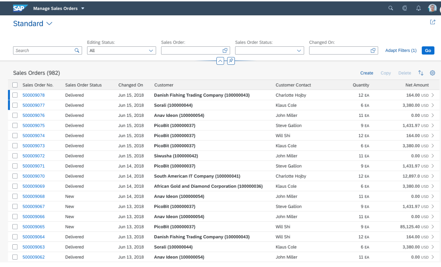Click the sort icon above the table

[421, 73]
